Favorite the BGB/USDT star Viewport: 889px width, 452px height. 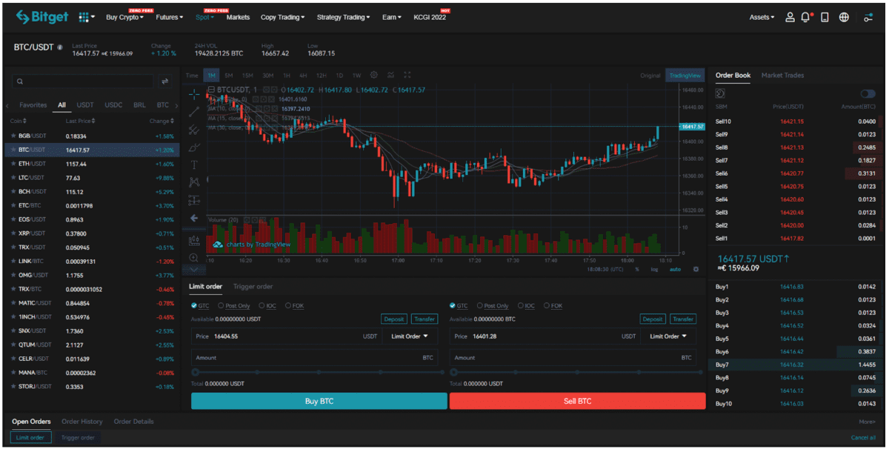click(13, 136)
